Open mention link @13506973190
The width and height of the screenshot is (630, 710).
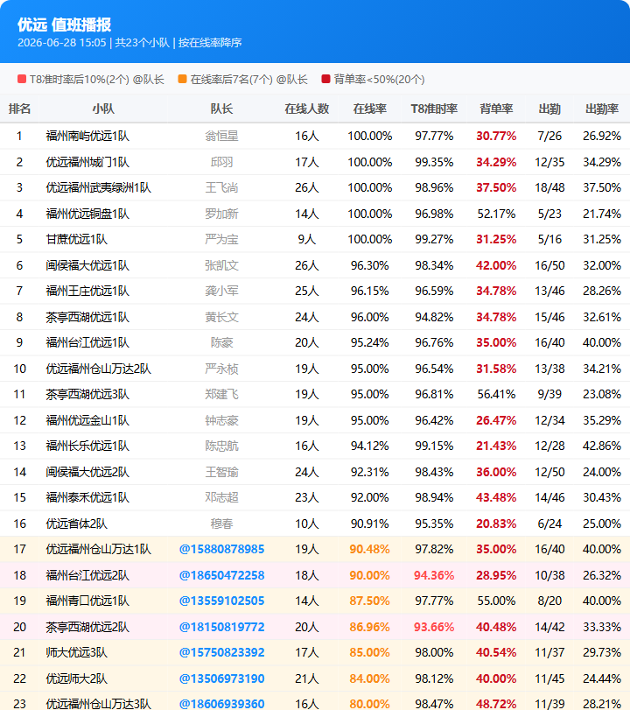221,678
